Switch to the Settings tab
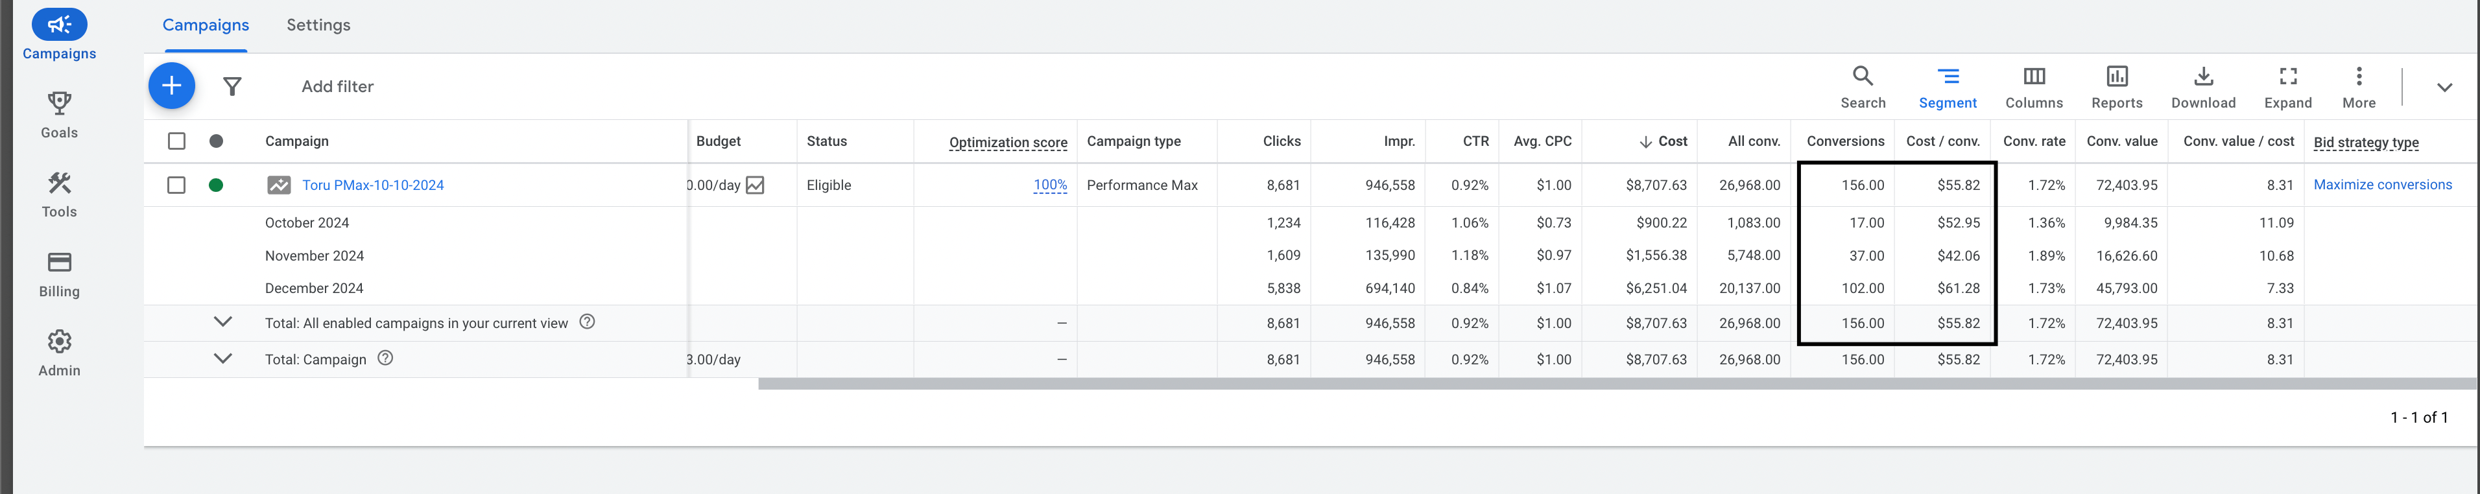This screenshot has height=494, width=2480. click(x=318, y=25)
